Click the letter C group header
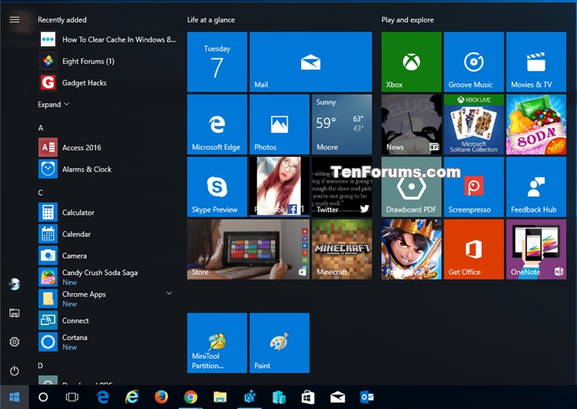Viewport: 577px width, 409px height. (41, 193)
